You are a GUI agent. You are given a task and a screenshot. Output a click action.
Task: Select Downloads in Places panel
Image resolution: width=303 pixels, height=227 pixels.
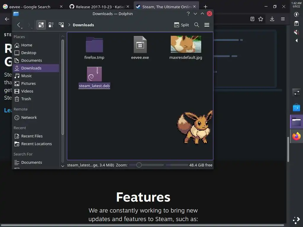(36, 68)
